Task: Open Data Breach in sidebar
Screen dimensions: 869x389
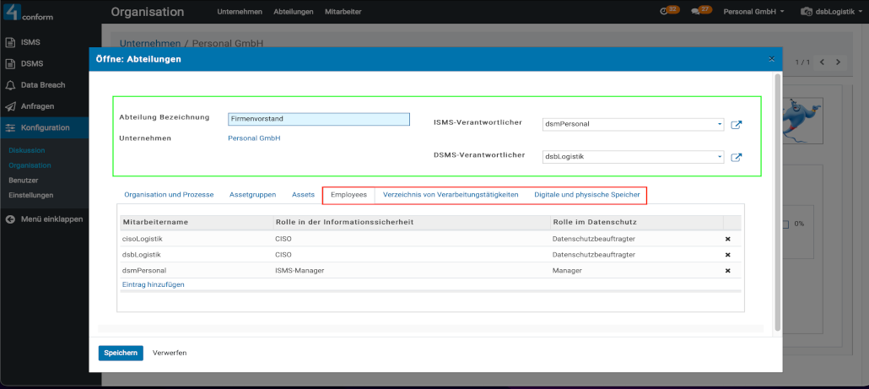Action: click(42, 85)
